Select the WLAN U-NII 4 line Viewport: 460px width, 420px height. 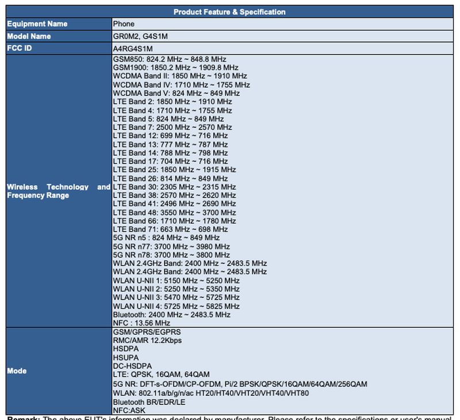177,307
